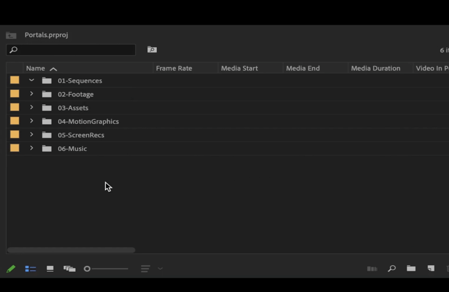Switch to Icon View
449x292 pixels.
[50, 269]
